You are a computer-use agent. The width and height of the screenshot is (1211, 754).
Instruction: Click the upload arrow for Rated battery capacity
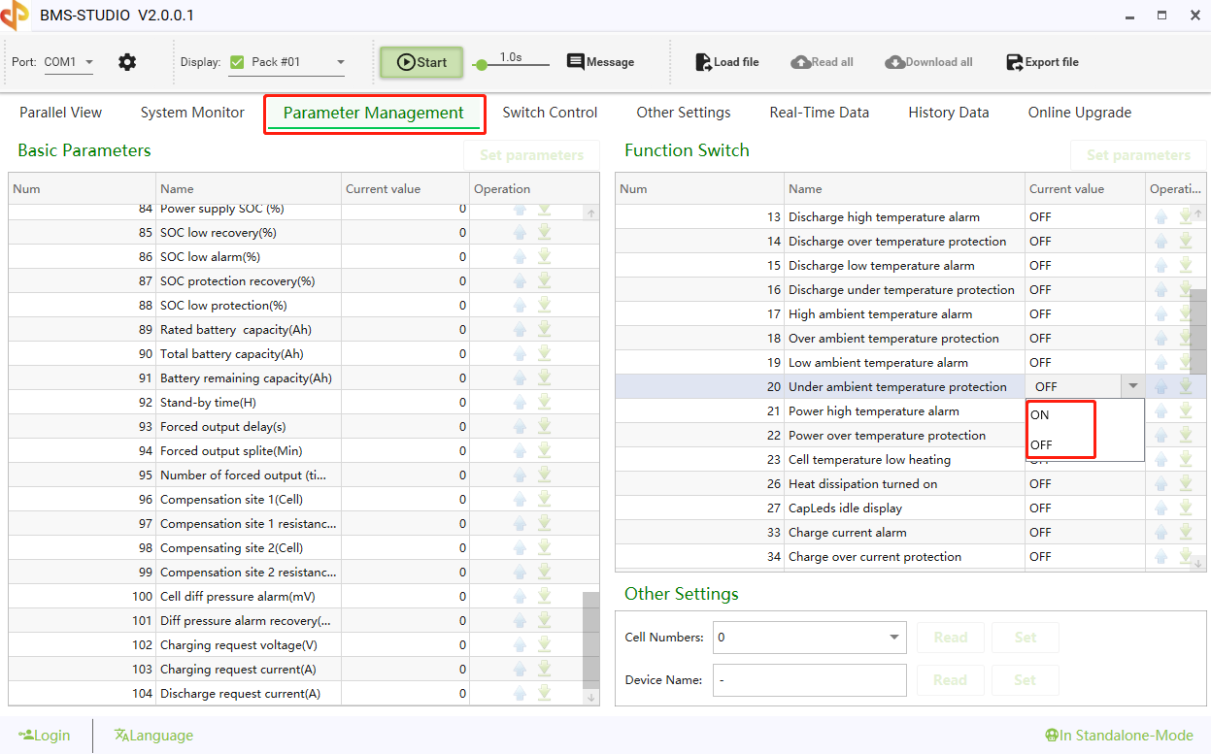point(520,329)
